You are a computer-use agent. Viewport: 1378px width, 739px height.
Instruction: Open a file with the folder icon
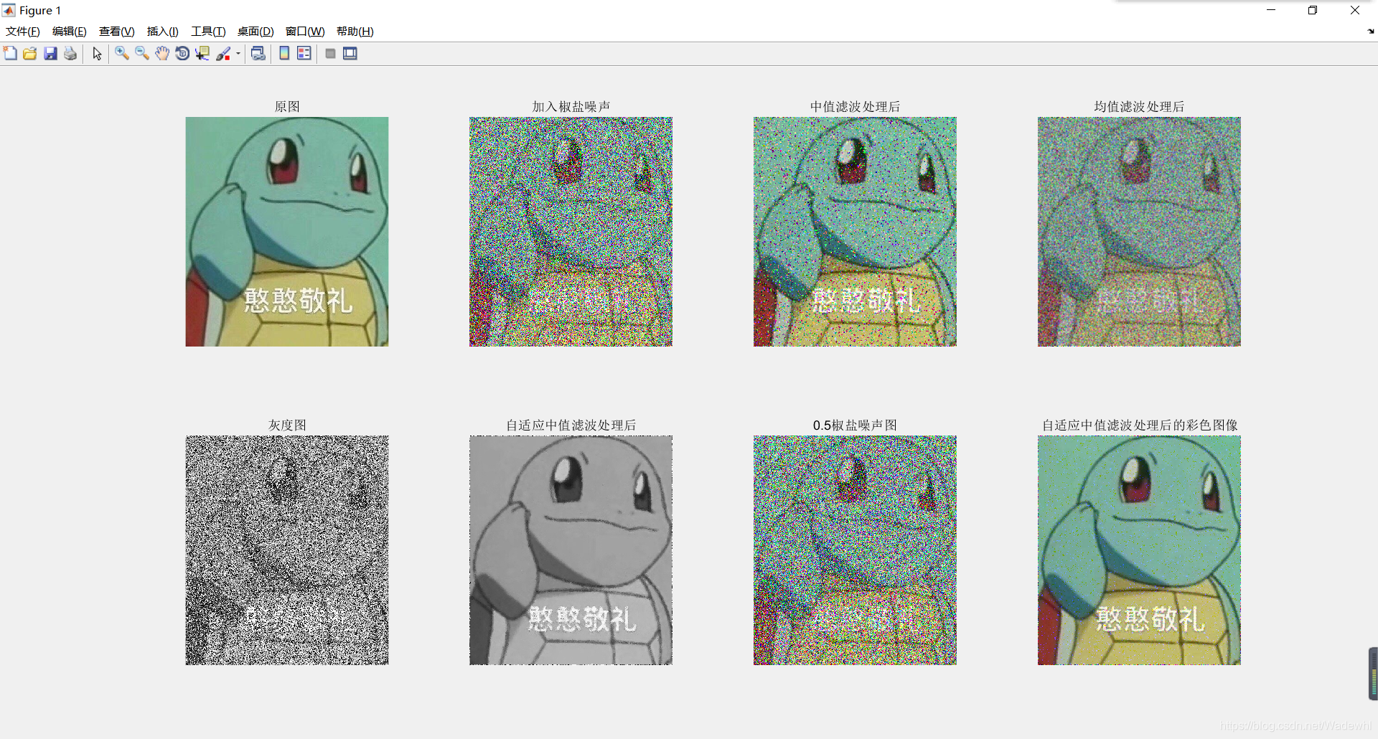[x=30, y=53]
